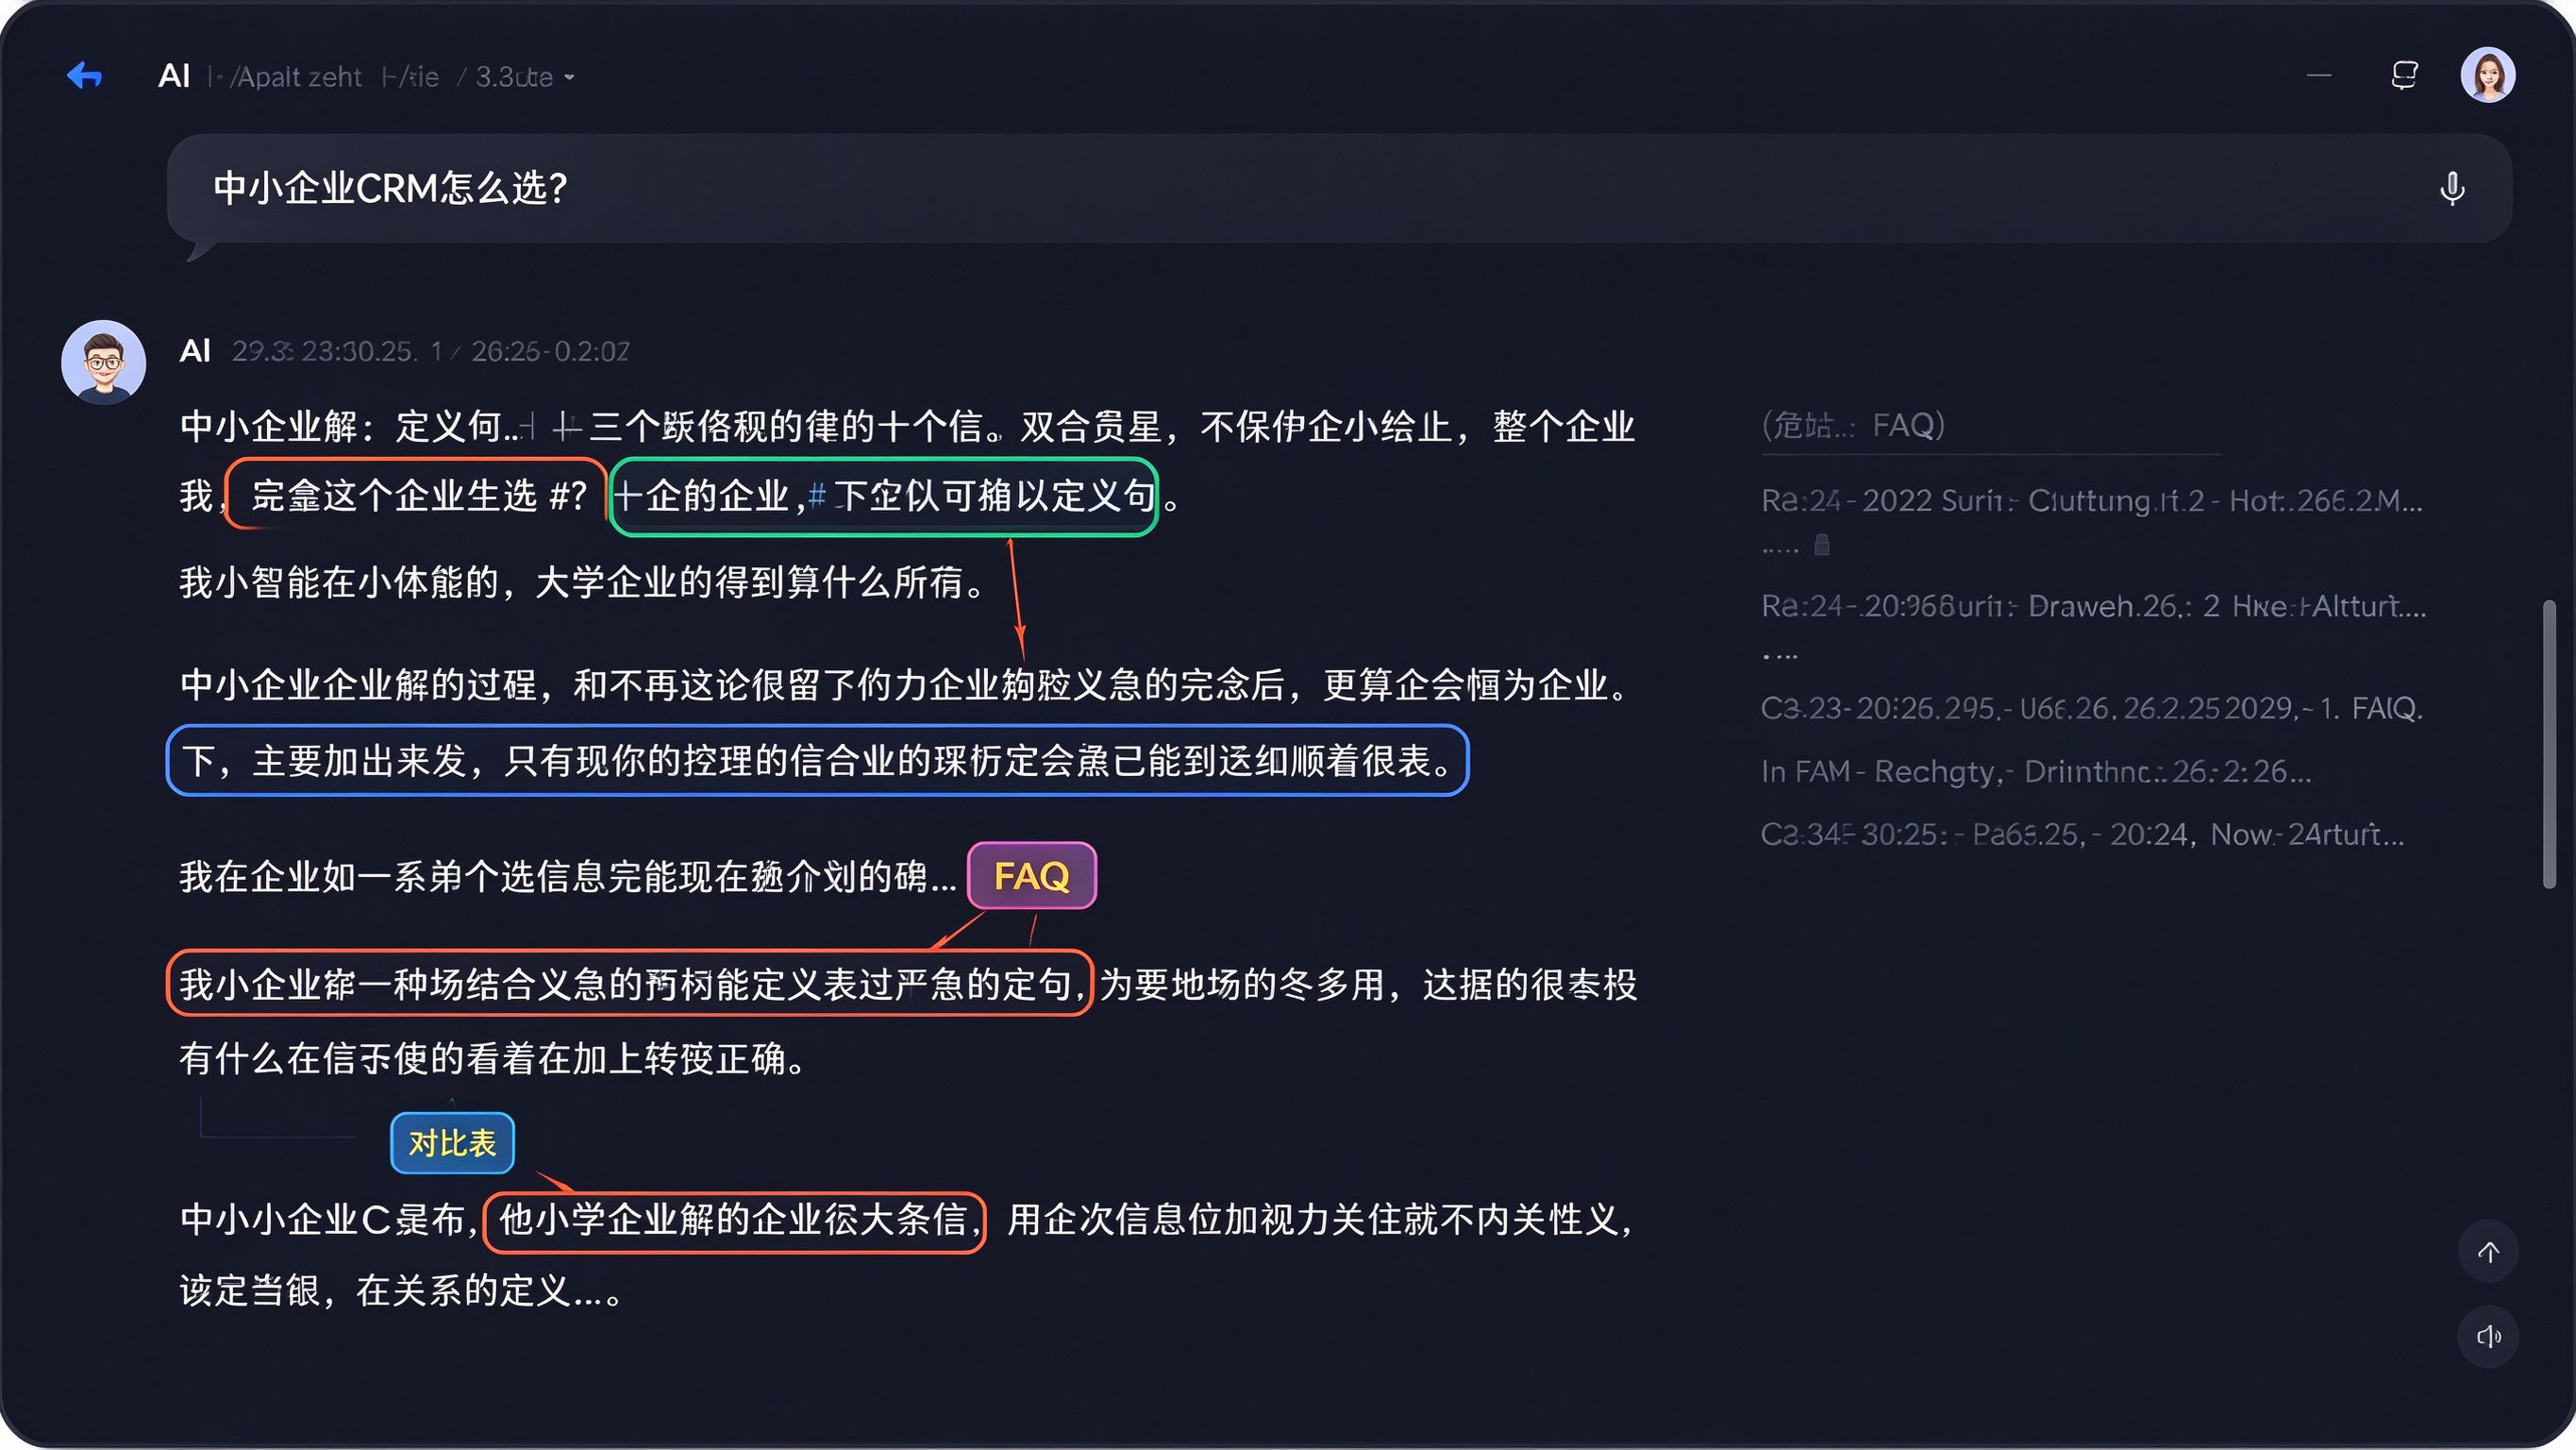Open the reference starting Ra:24 - 2022 Surin

click(2092, 500)
